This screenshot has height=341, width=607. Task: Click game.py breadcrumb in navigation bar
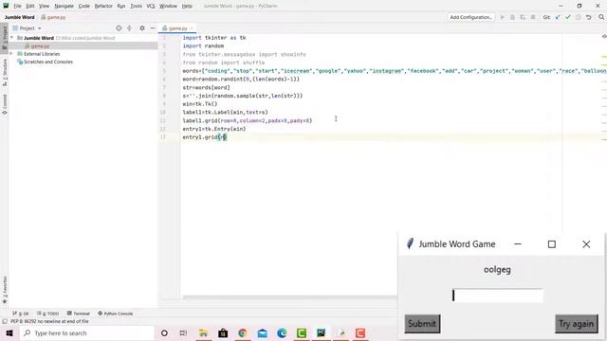53,17
